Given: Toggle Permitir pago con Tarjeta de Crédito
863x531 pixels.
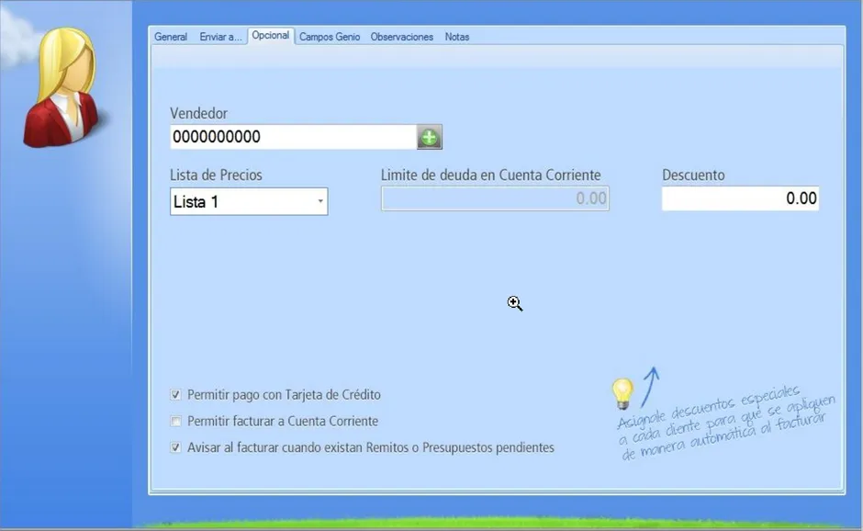Looking at the screenshot, I should coord(175,395).
